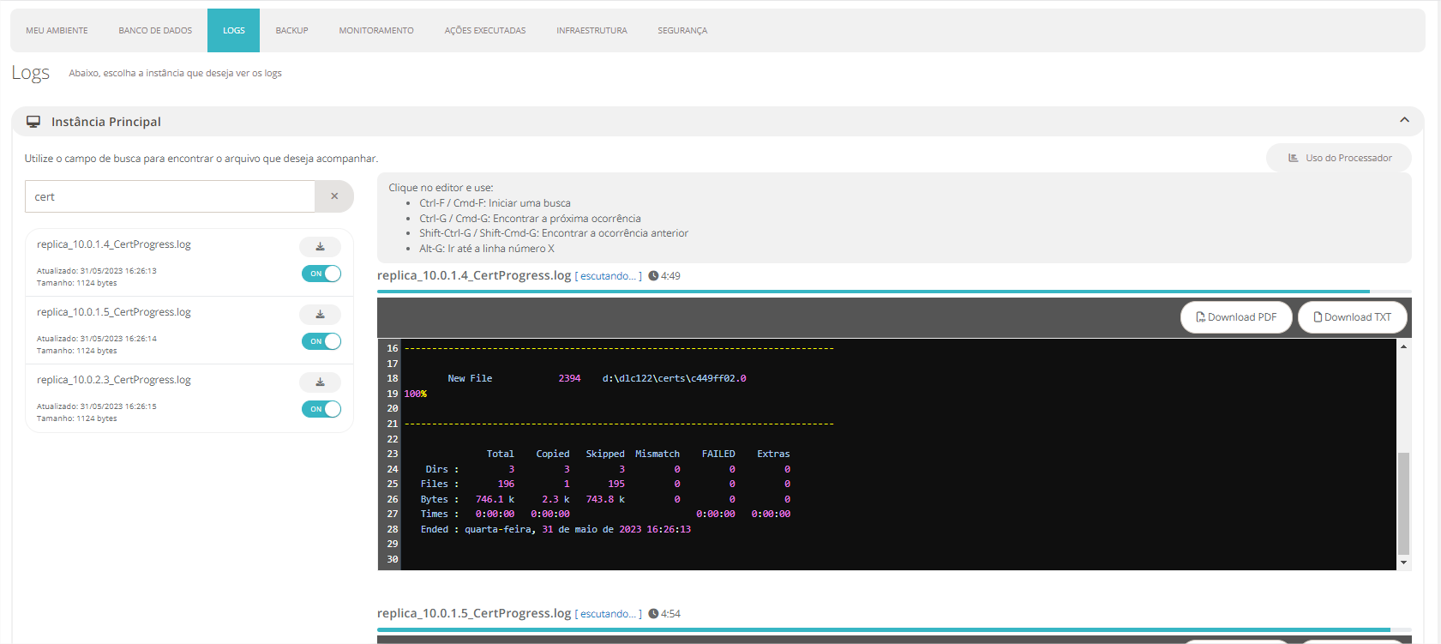Click the cert search input field
The width and height of the screenshot is (1441, 644).
pyautogui.click(x=170, y=196)
